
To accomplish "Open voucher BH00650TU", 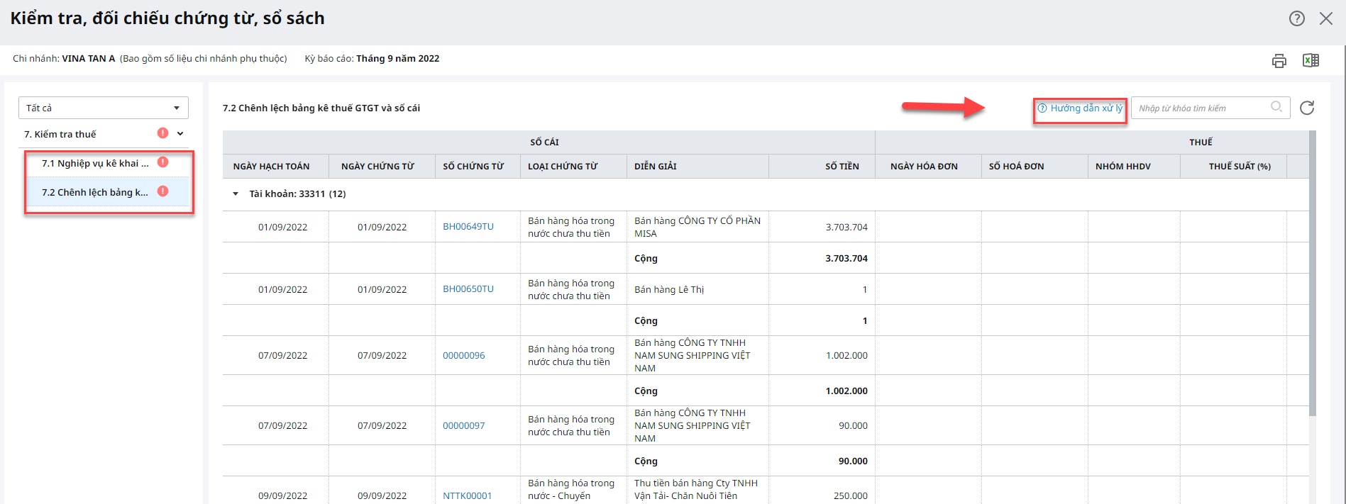I will [x=468, y=289].
